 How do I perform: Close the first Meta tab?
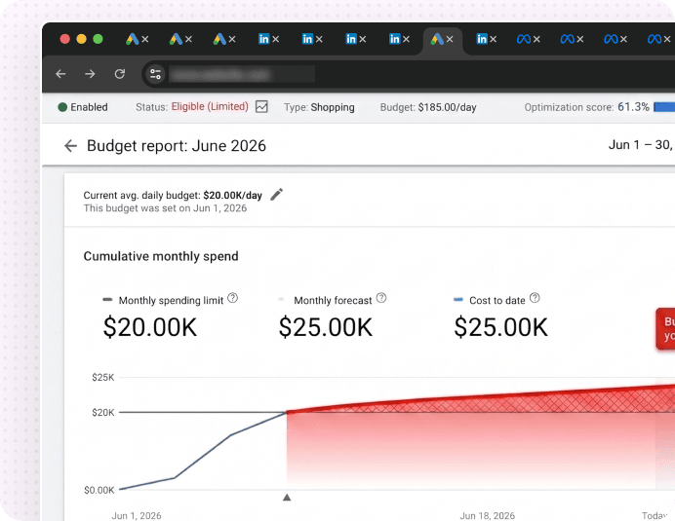(536, 40)
